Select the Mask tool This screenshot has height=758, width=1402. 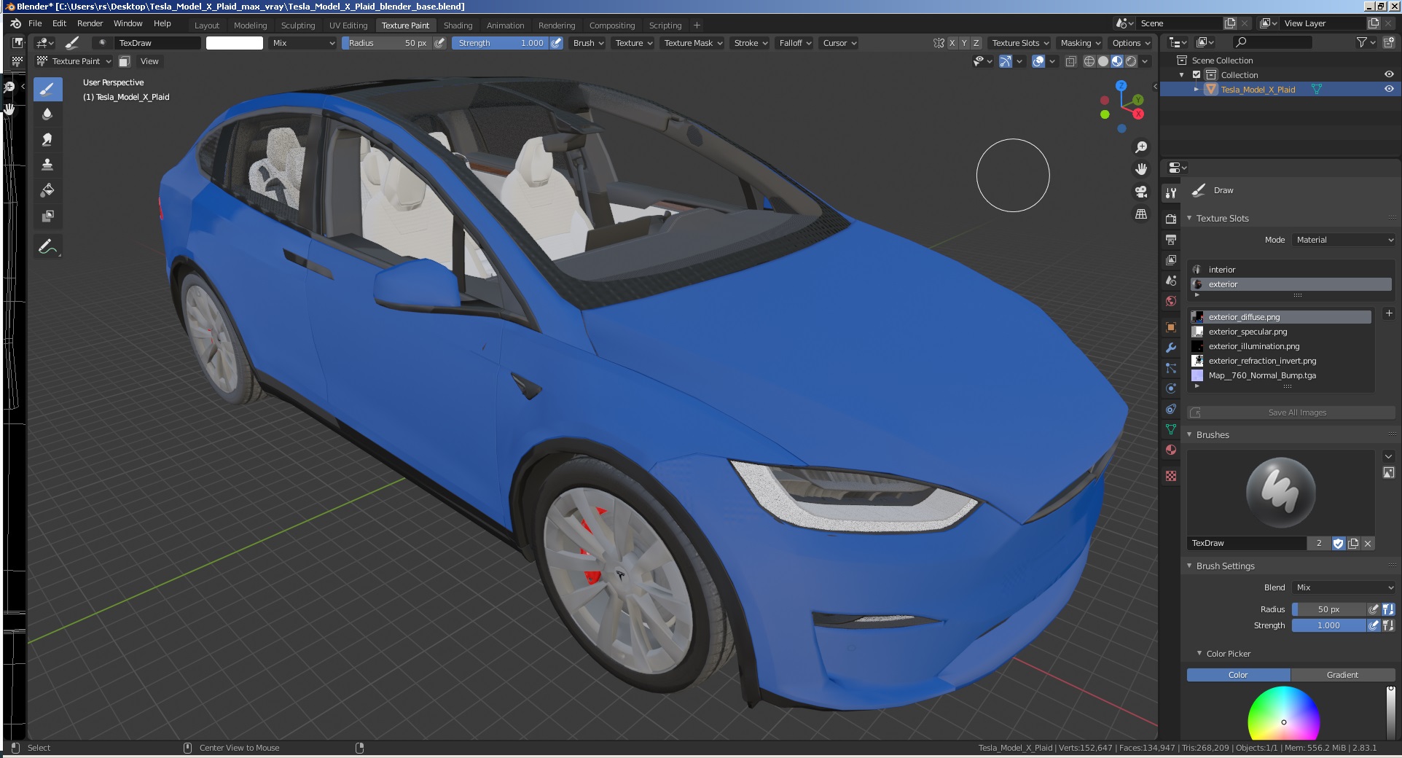pyautogui.click(x=47, y=216)
